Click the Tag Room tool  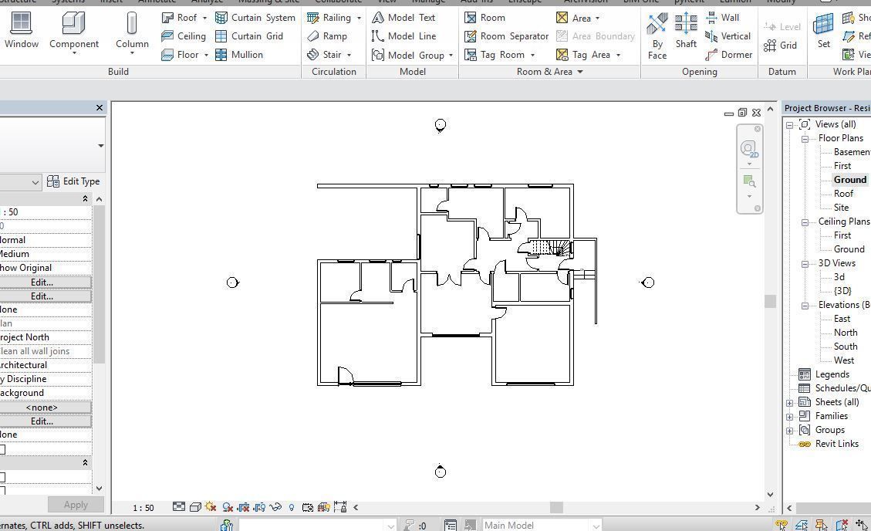click(495, 55)
